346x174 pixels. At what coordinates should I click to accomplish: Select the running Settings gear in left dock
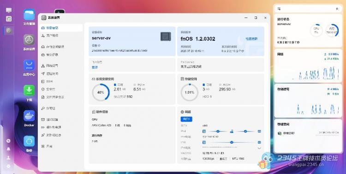9,30
